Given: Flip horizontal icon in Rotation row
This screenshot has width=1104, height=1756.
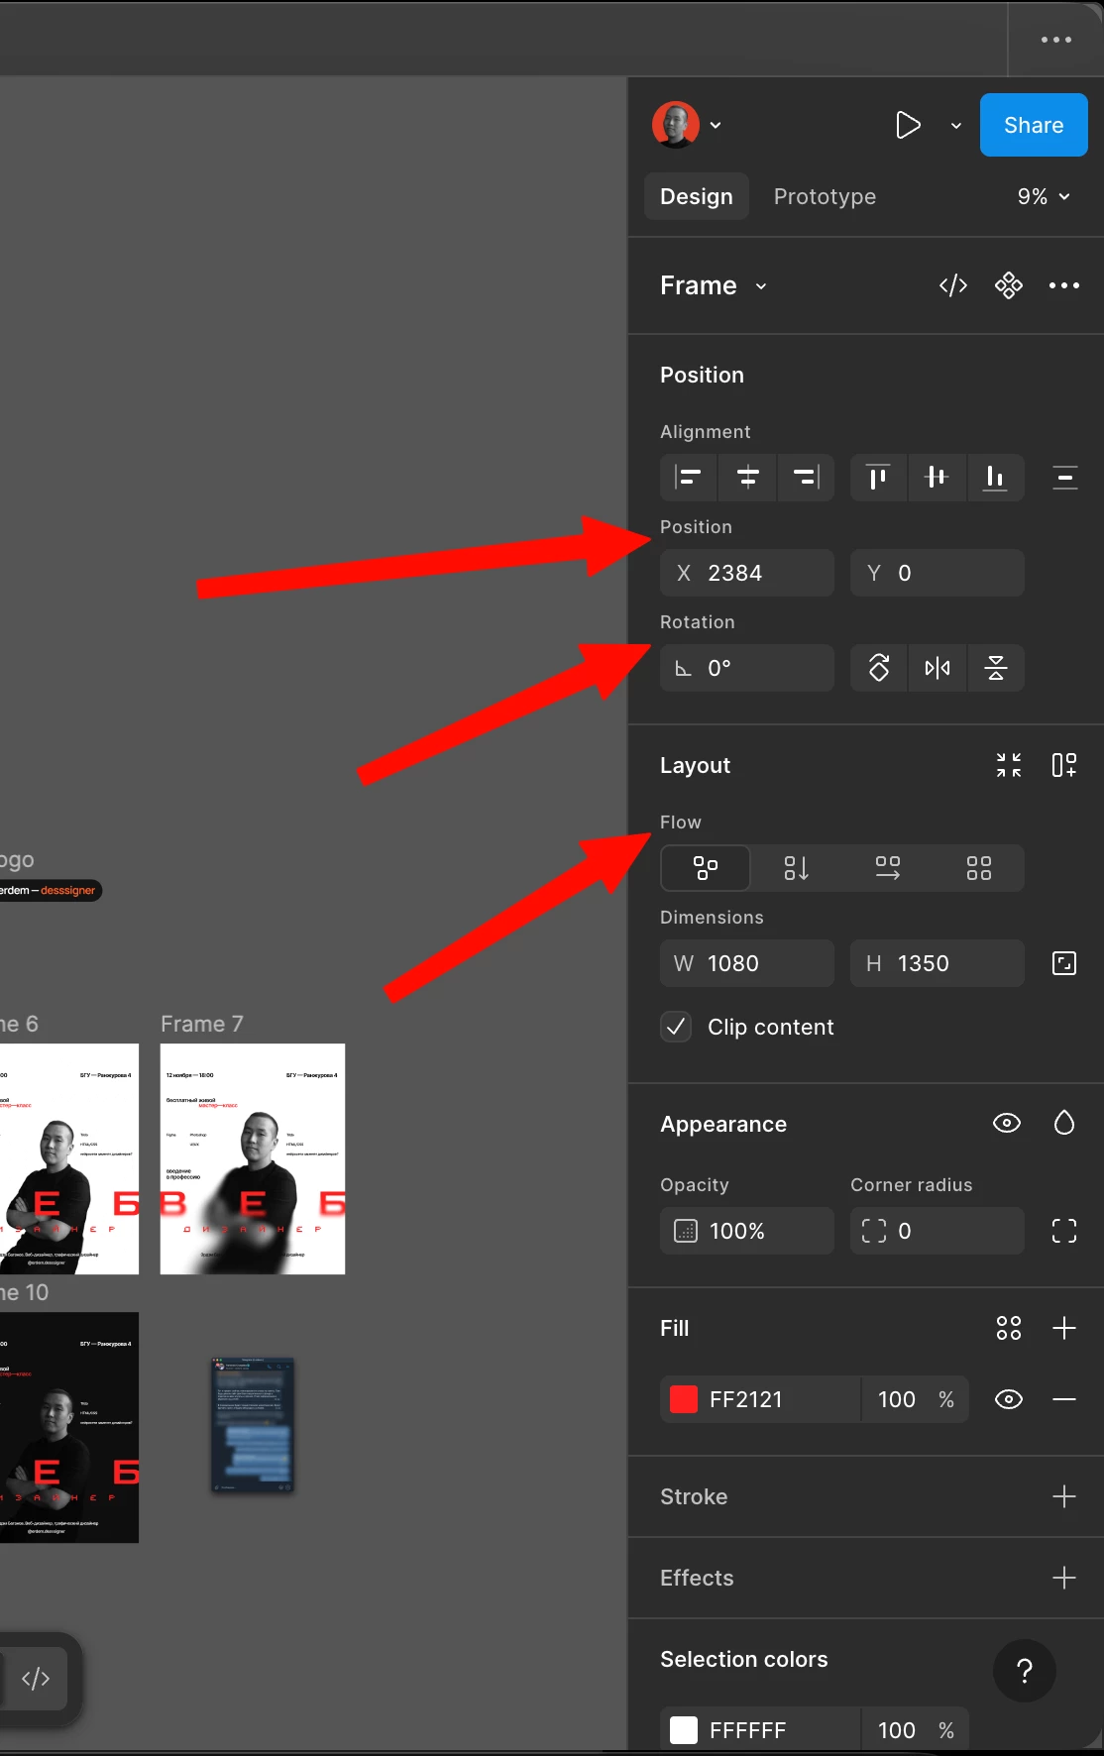Looking at the screenshot, I should [938, 668].
